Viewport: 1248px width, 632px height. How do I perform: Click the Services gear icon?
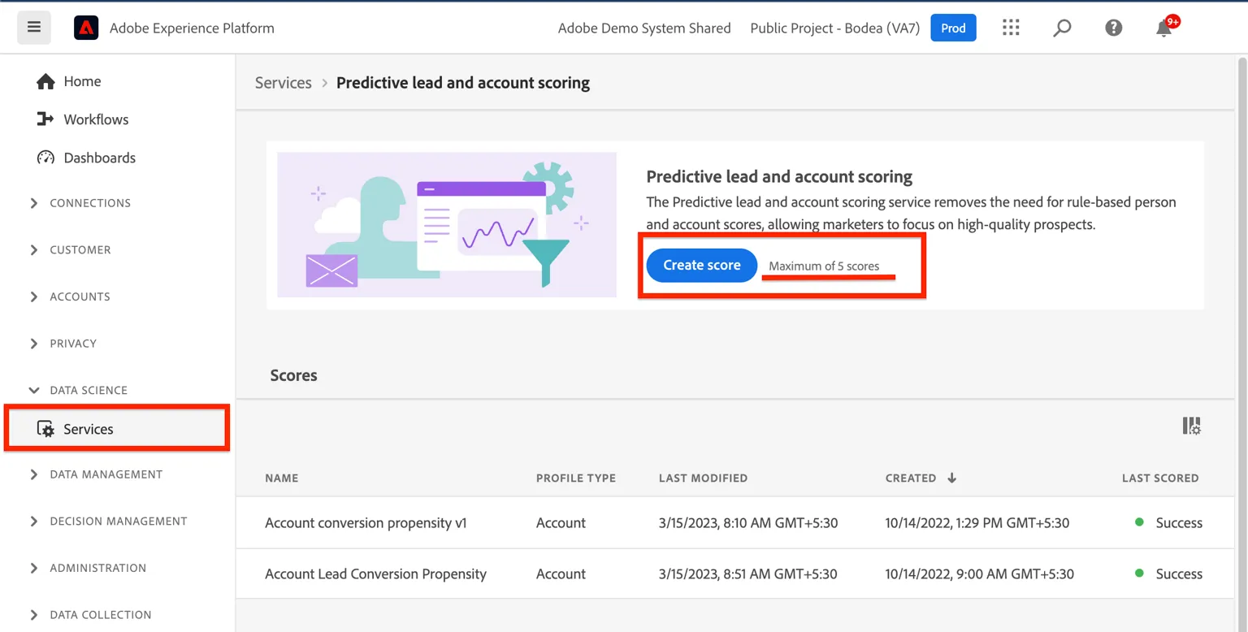[x=45, y=429]
